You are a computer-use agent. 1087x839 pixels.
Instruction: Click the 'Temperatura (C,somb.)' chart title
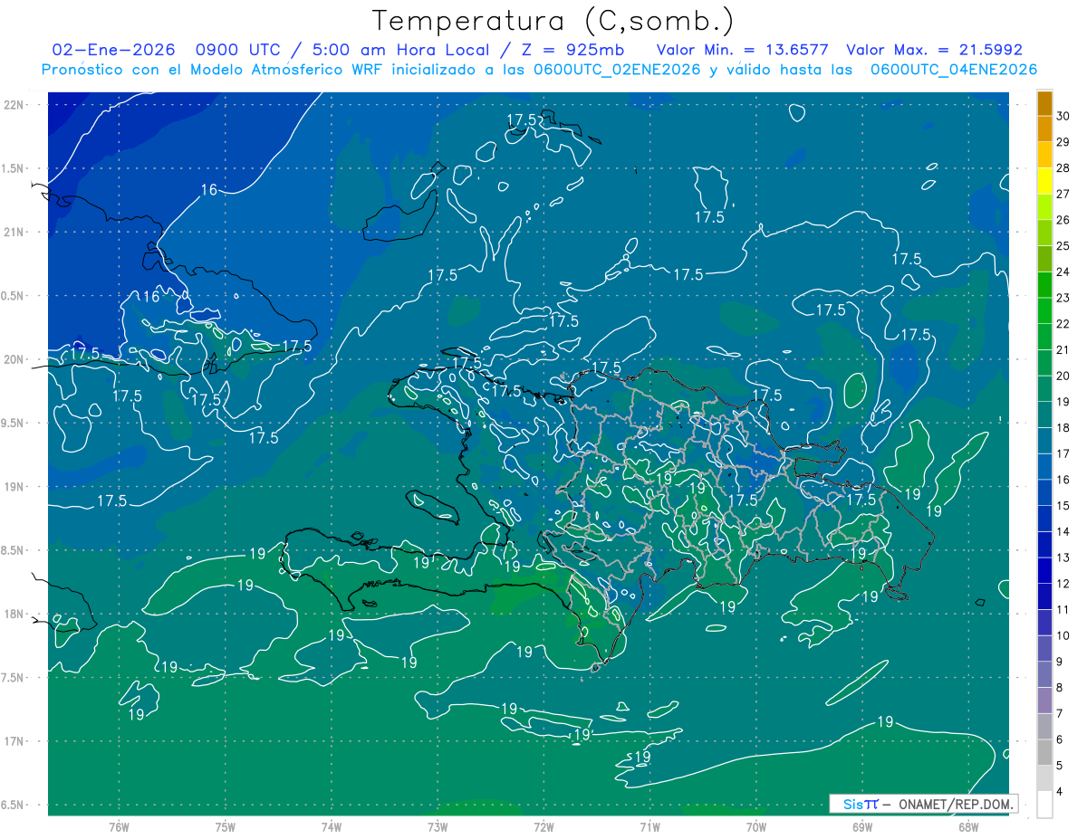(x=553, y=21)
